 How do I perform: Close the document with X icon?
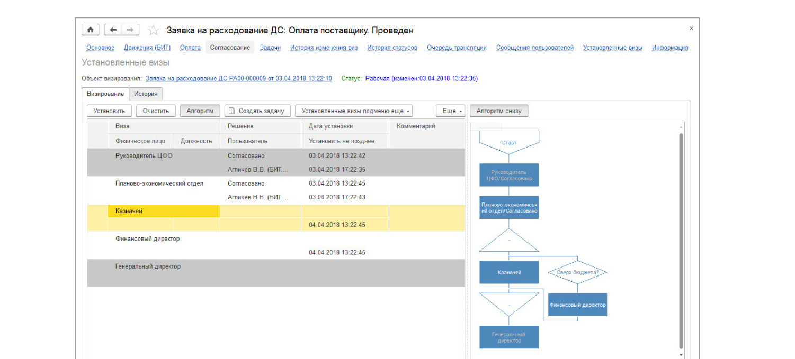[x=691, y=29]
